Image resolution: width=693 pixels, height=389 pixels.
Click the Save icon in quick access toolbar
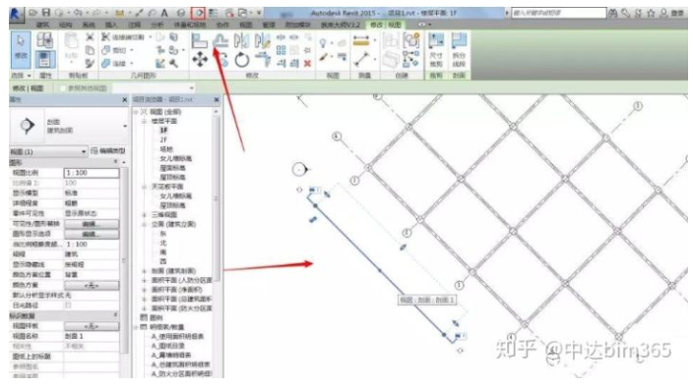point(46,13)
